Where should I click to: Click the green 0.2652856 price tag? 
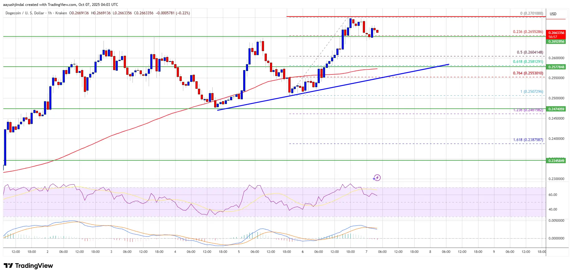(556, 41)
